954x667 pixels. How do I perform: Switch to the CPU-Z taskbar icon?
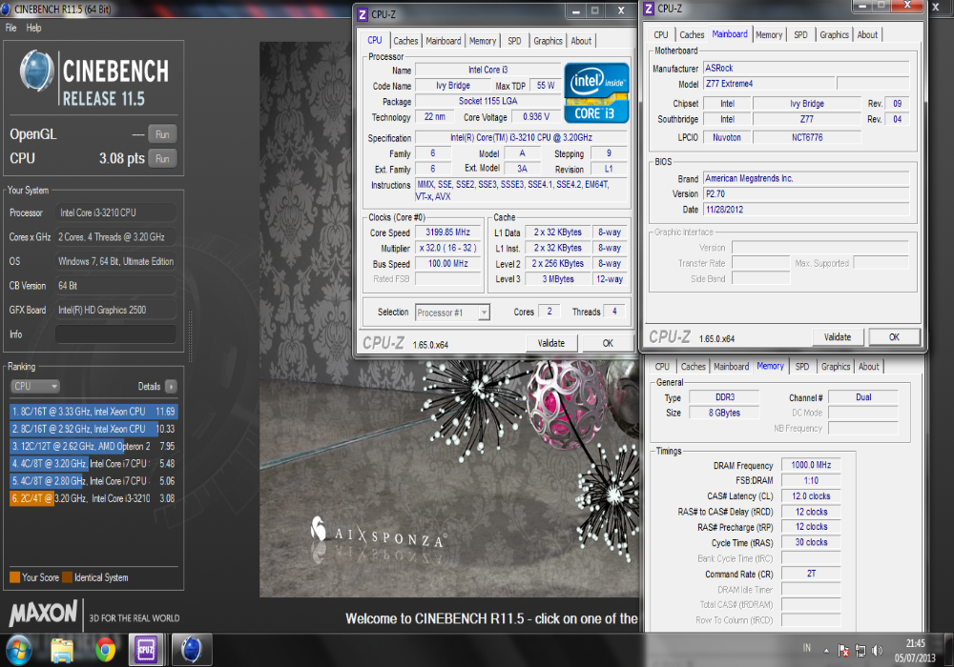[x=146, y=650]
